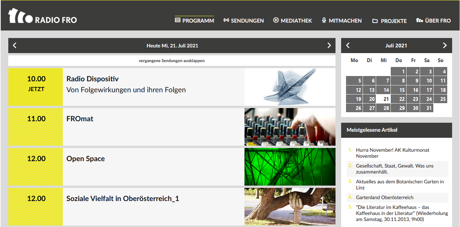Open the PROJEKTE menu item
The image size is (460, 227).
tap(389, 21)
